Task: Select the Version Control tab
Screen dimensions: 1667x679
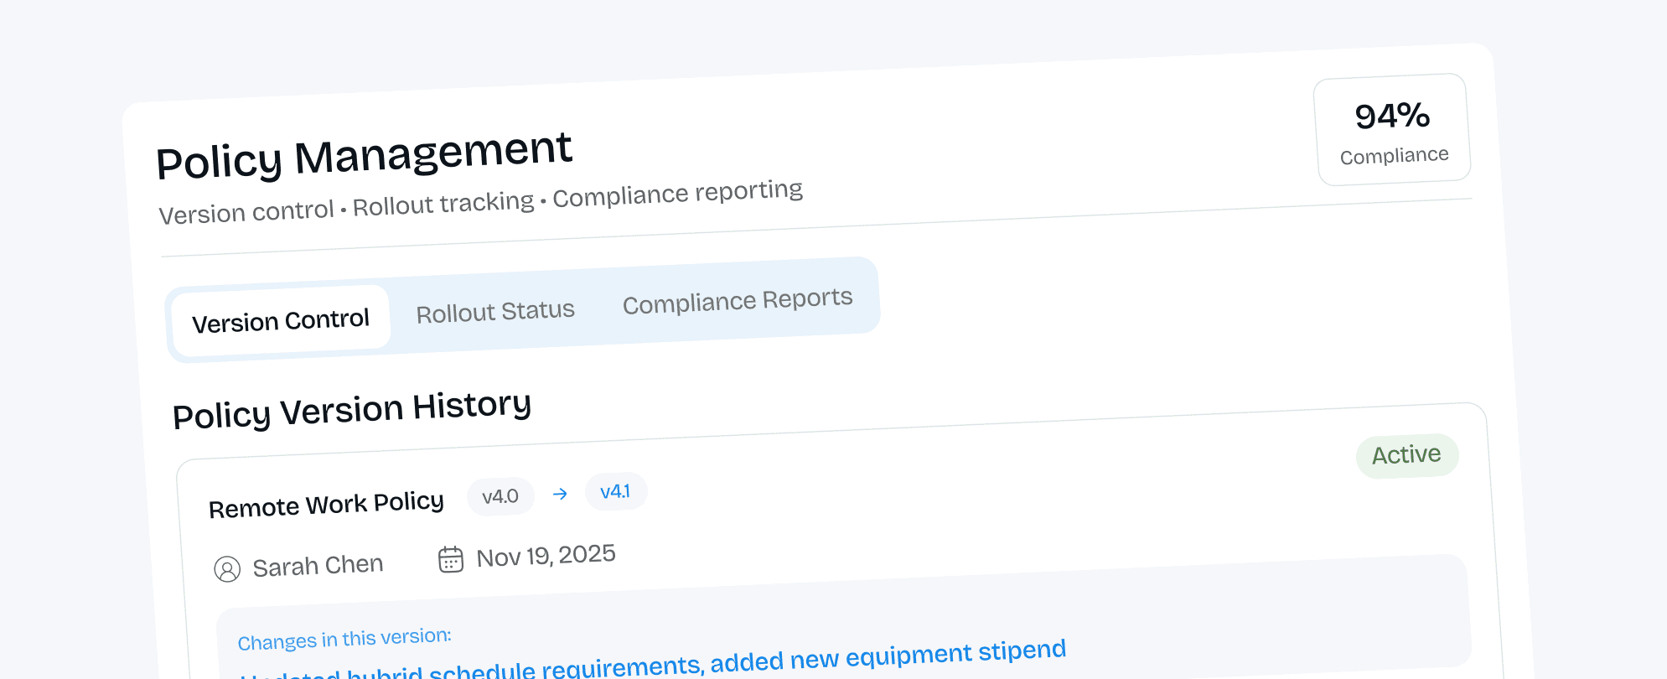Action: 281,320
